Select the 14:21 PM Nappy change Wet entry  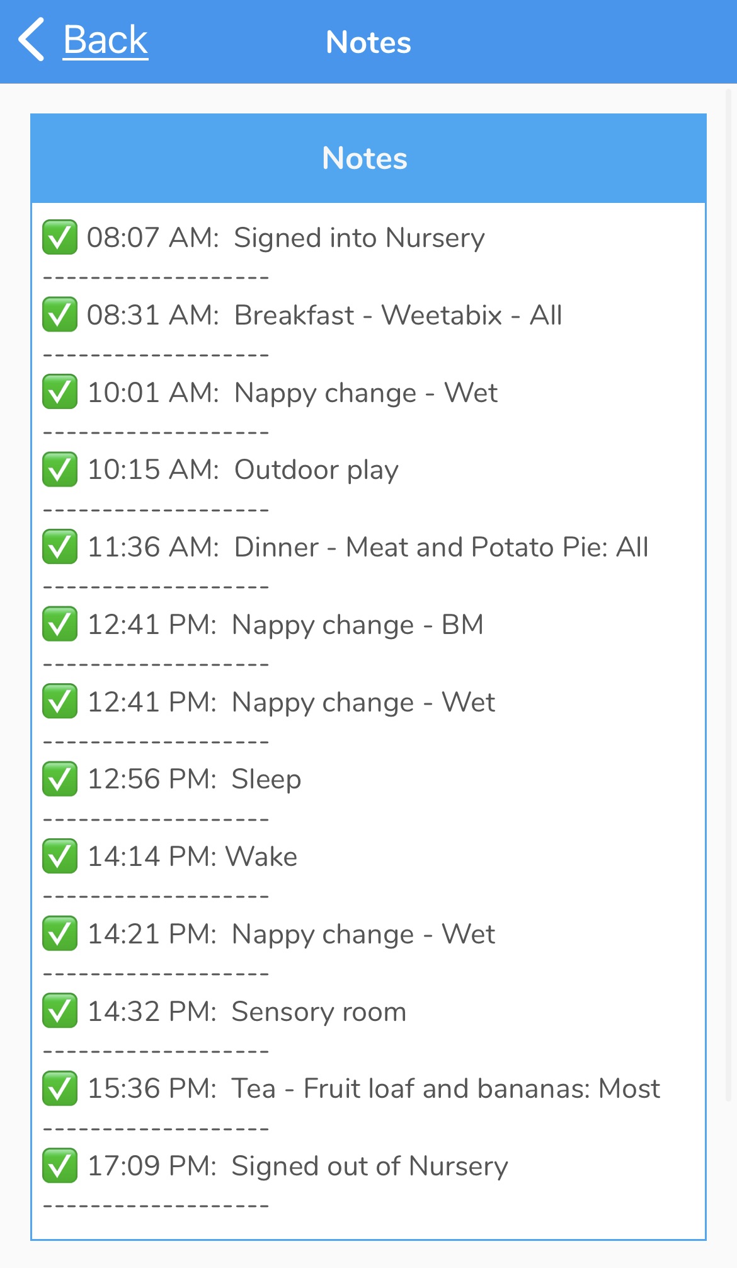tap(291, 934)
